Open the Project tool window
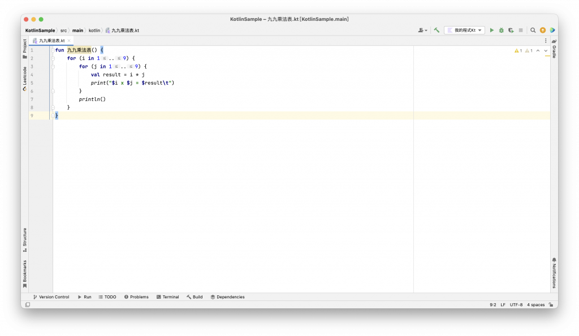The height and width of the screenshot is (336, 579). 25,49
